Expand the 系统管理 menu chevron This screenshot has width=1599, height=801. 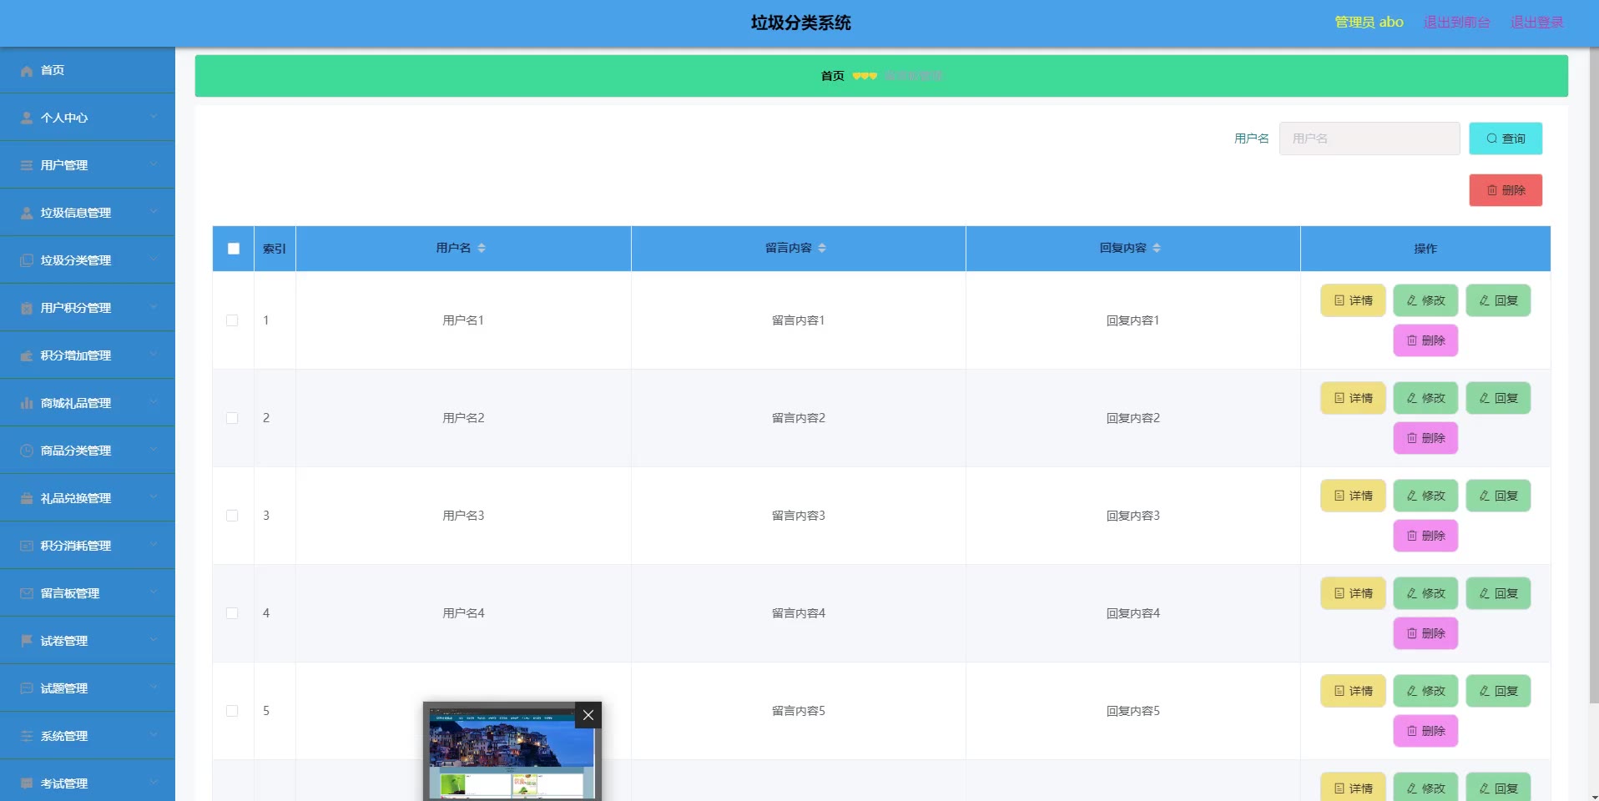[154, 735]
